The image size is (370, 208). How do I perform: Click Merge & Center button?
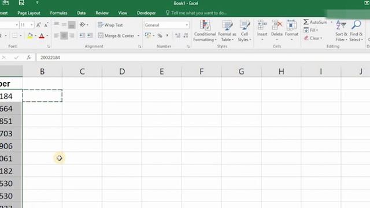pyautogui.click(x=116, y=36)
